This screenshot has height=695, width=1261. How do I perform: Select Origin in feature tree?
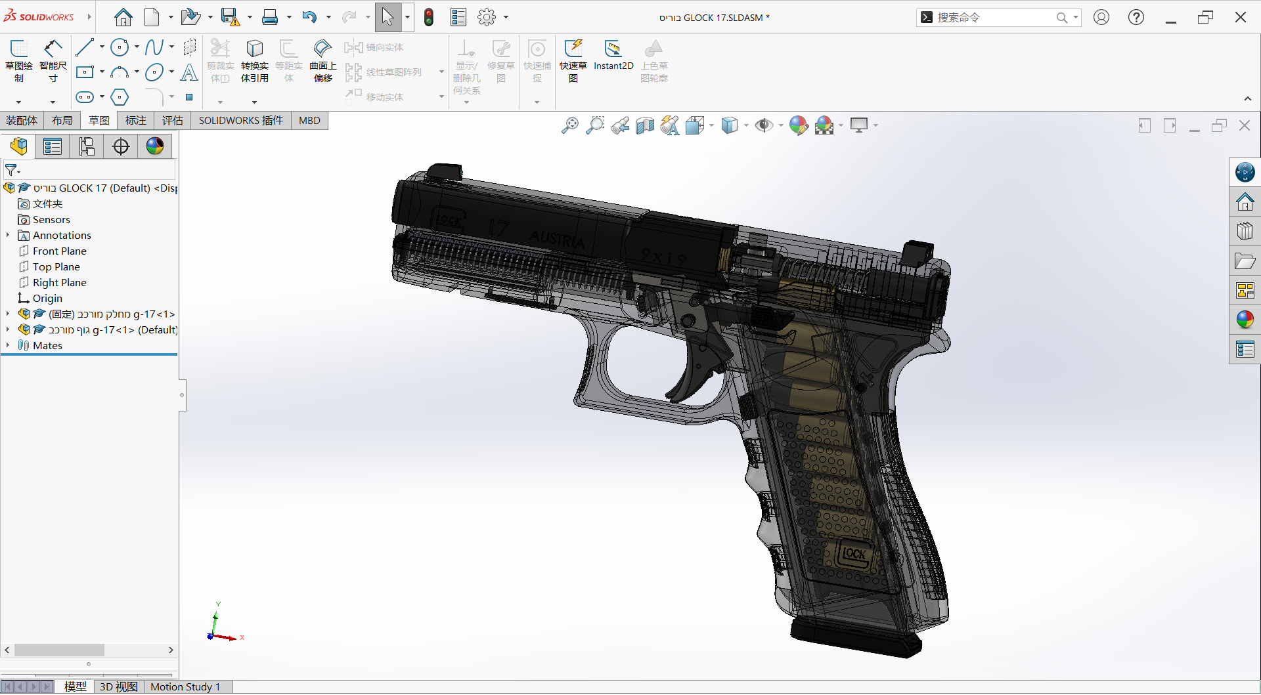pos(47,298)
